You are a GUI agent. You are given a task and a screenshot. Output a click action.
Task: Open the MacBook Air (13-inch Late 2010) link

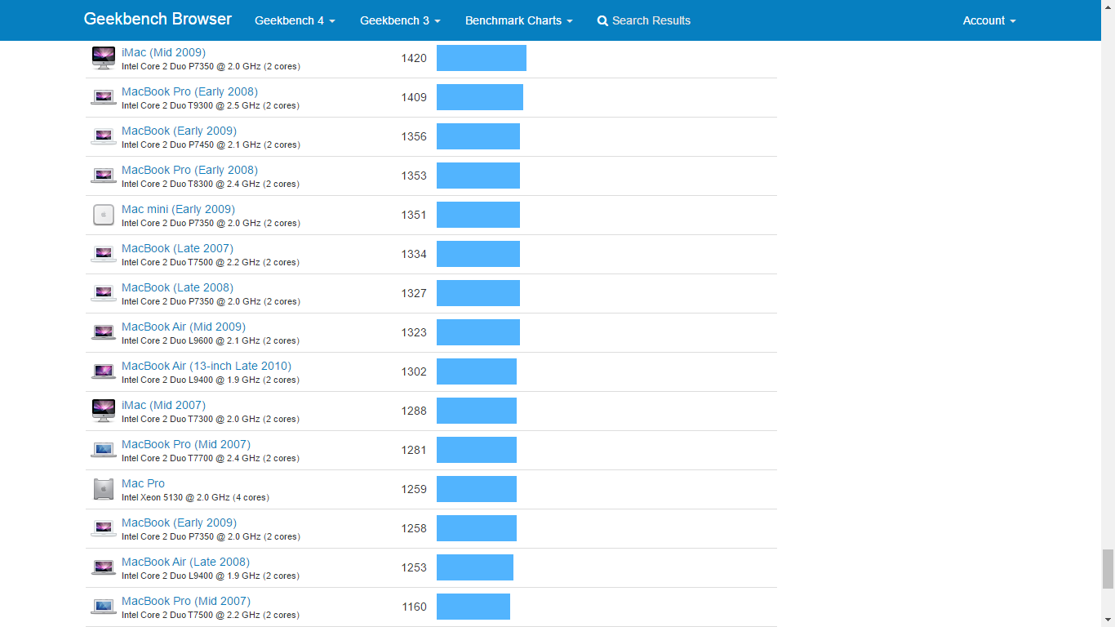pyautogui.click(x=206, y=366)
